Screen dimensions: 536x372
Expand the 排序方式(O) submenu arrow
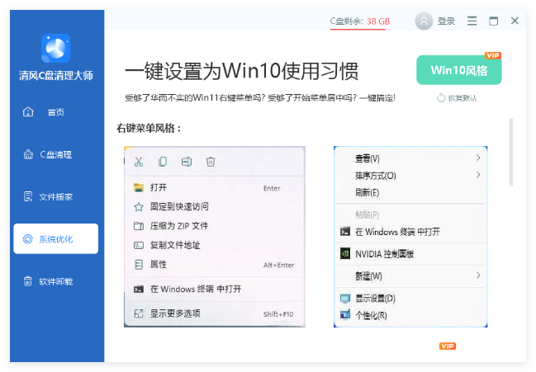click(x=478, y=175)
